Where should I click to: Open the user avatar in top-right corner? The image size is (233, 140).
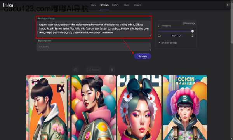(228, 5)
